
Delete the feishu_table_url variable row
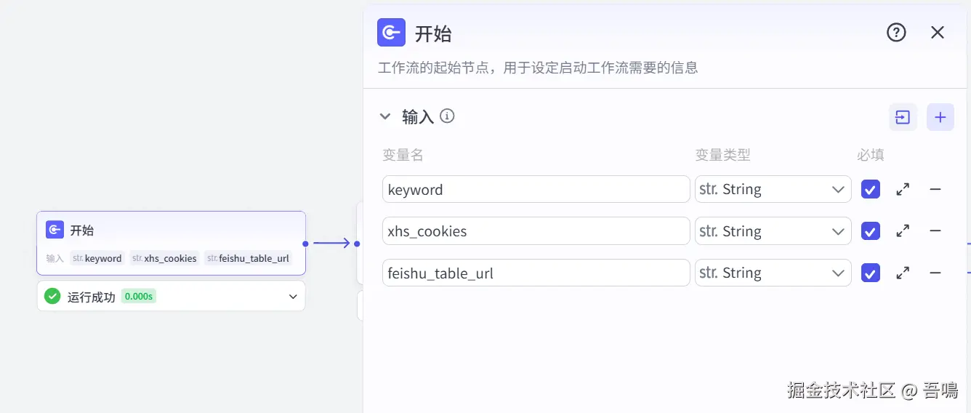pos(935,273)
